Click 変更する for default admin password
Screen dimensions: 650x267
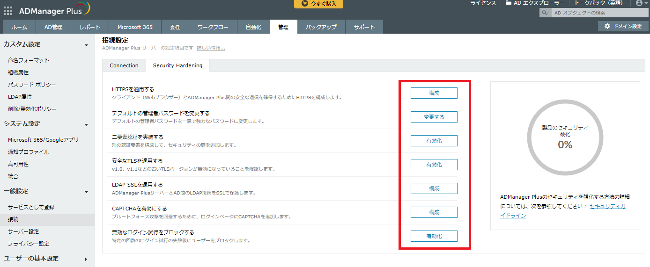coord(434,117)
